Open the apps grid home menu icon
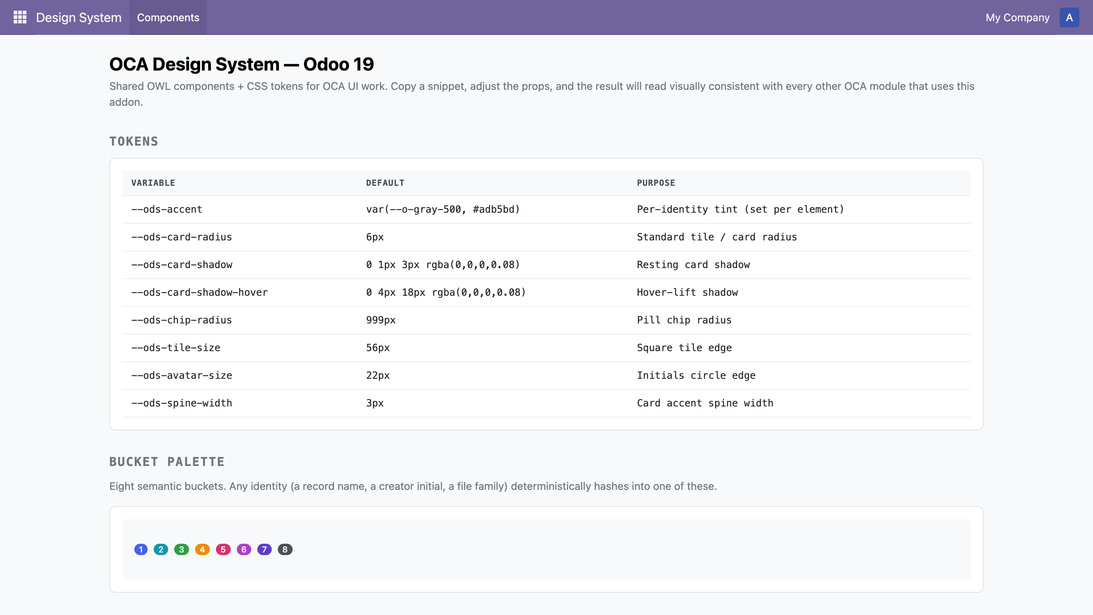 20,17
